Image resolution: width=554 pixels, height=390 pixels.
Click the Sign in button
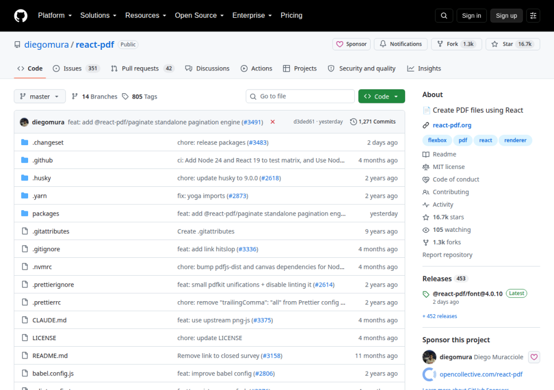471,16
